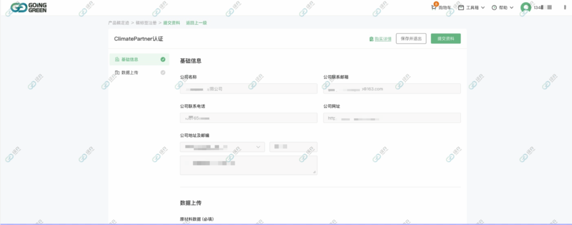Click the 帮助 question mark icon
This screenshot has height=225, width=572.
tap(494, 7)
